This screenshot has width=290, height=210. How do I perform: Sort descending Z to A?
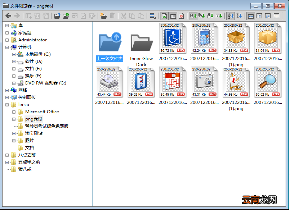coord(239,16)
